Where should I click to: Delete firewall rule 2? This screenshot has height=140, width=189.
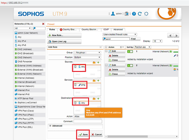point(117,70)
